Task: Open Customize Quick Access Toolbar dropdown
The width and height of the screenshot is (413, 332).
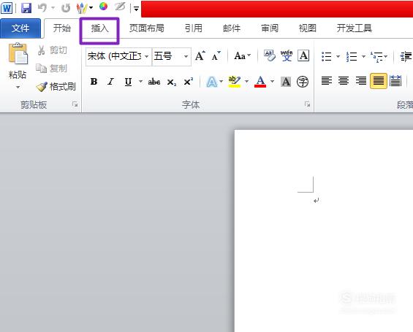Action: 136,9
